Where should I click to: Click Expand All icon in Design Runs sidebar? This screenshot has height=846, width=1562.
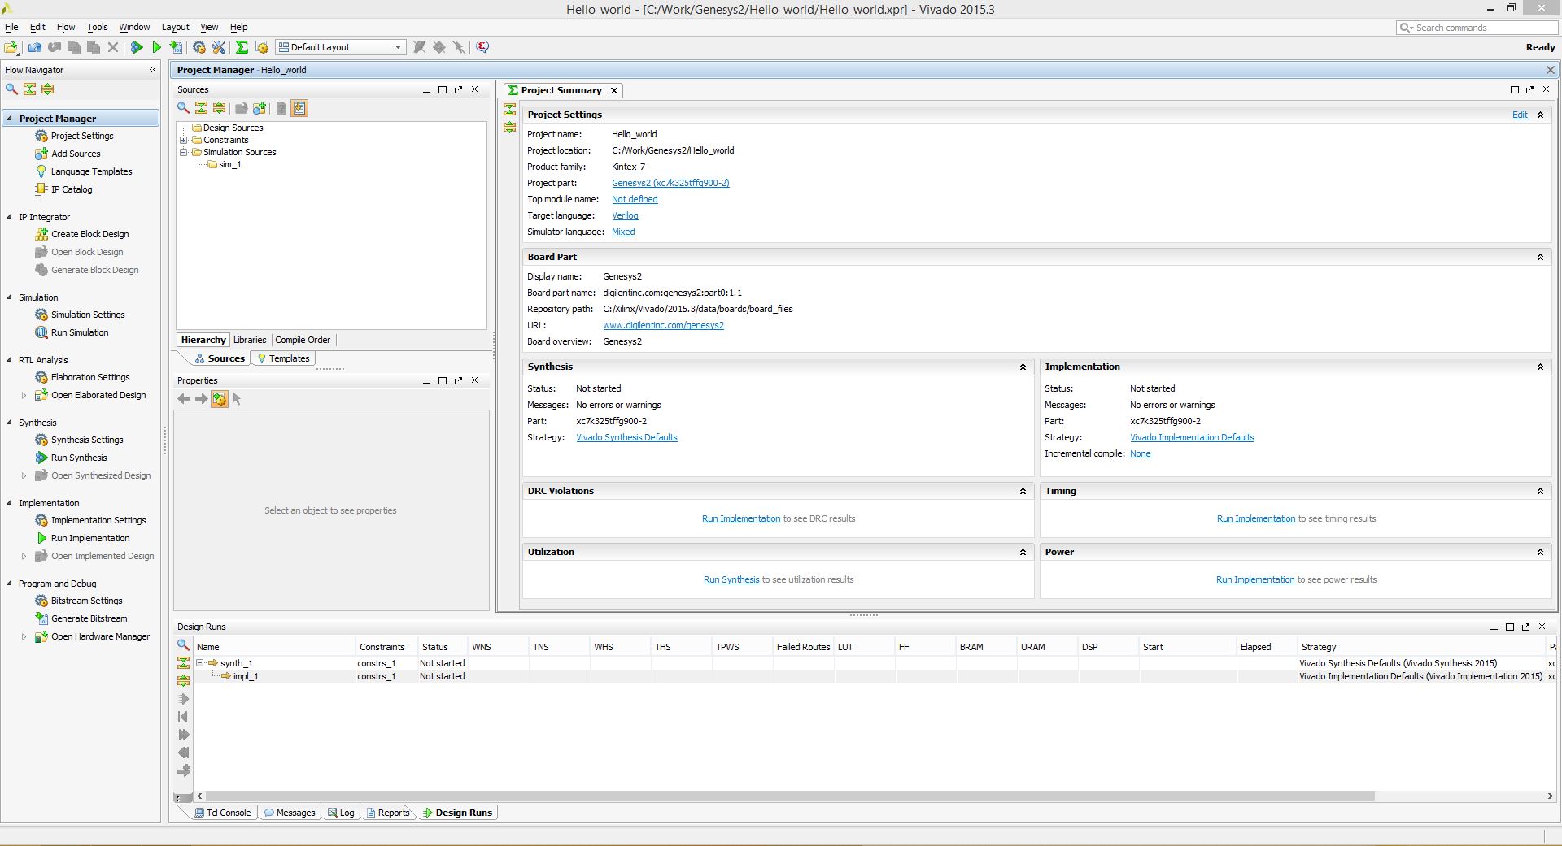pyautogui.click(x=183, y=681)
